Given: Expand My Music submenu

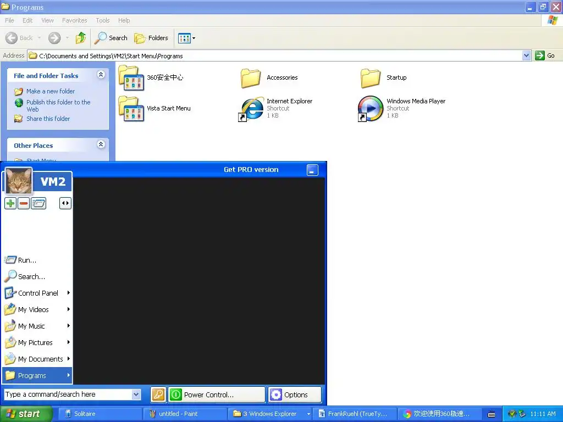Looking at the screenshot, I should coord(37,326).
